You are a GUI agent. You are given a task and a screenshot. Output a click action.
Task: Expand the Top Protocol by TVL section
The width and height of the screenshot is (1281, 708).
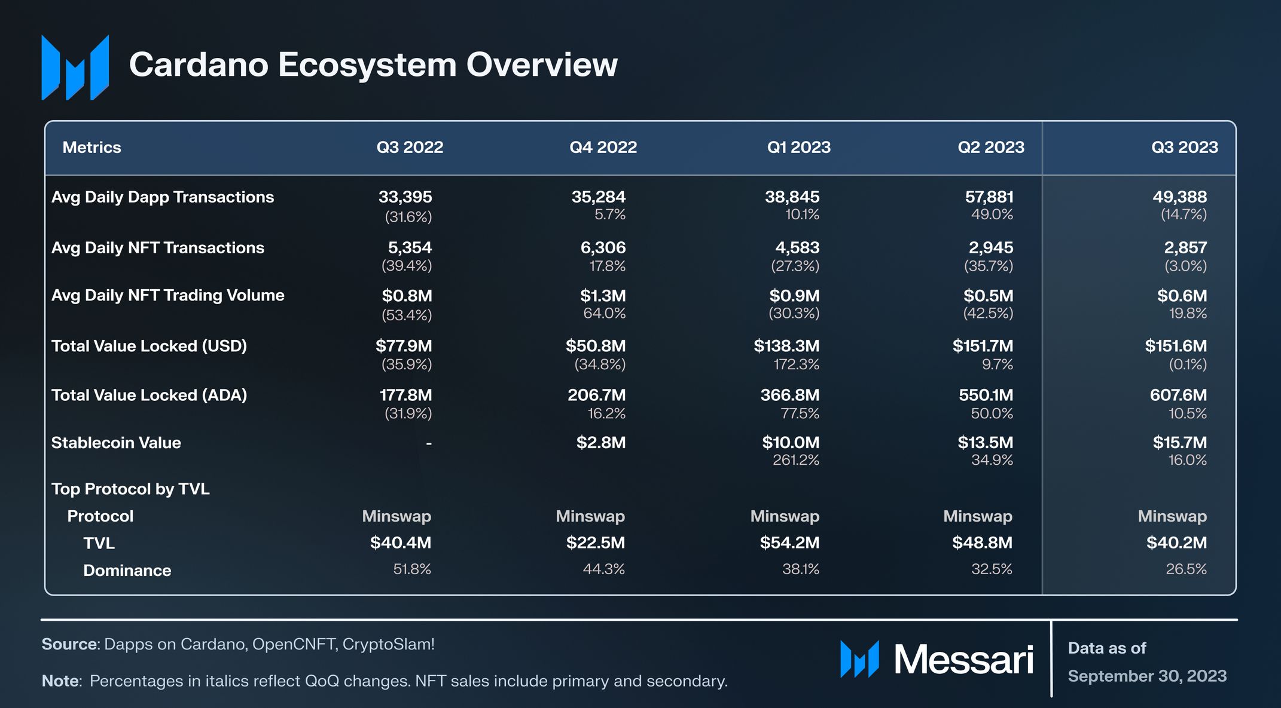130,489
